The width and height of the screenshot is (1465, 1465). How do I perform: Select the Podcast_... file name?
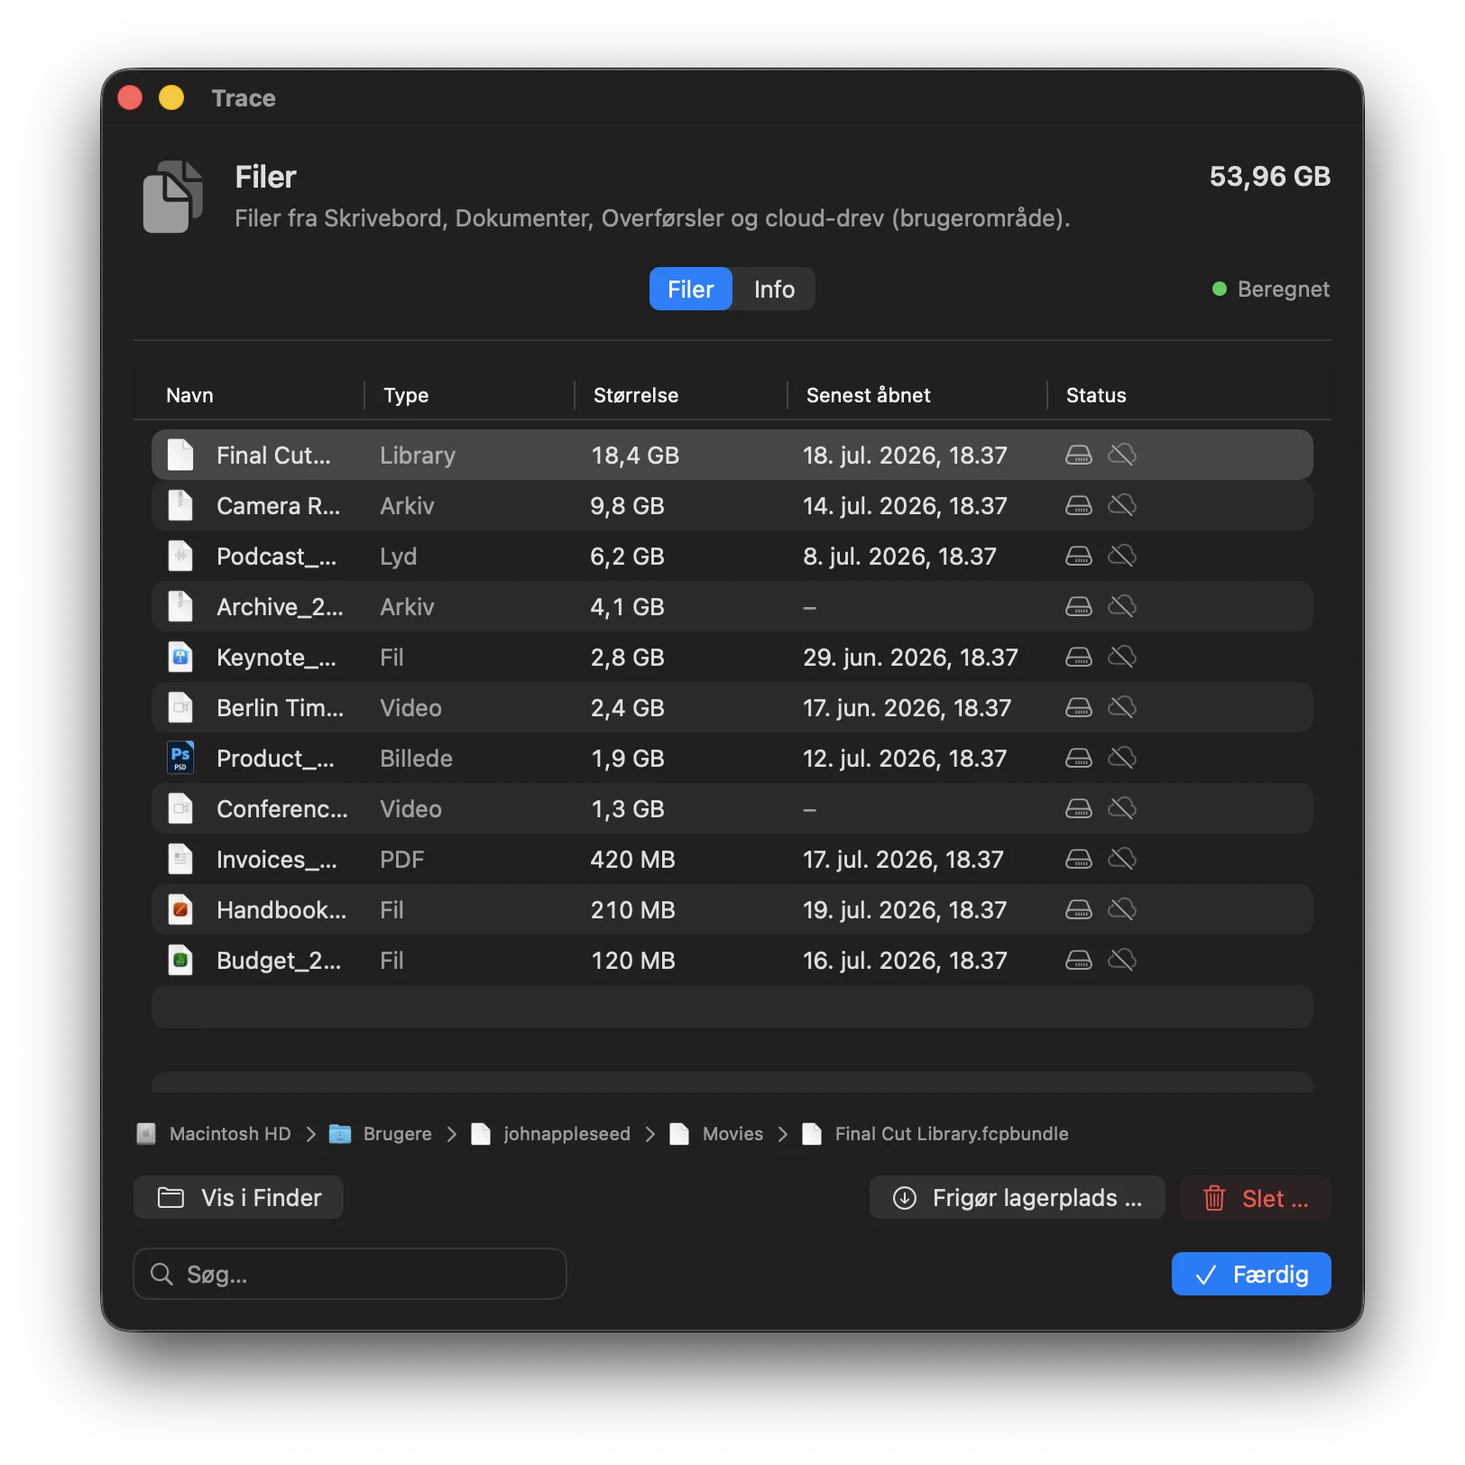tap(276, 557)
